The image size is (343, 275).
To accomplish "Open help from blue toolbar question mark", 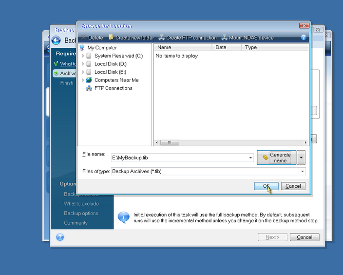I will tap(304, 37).
